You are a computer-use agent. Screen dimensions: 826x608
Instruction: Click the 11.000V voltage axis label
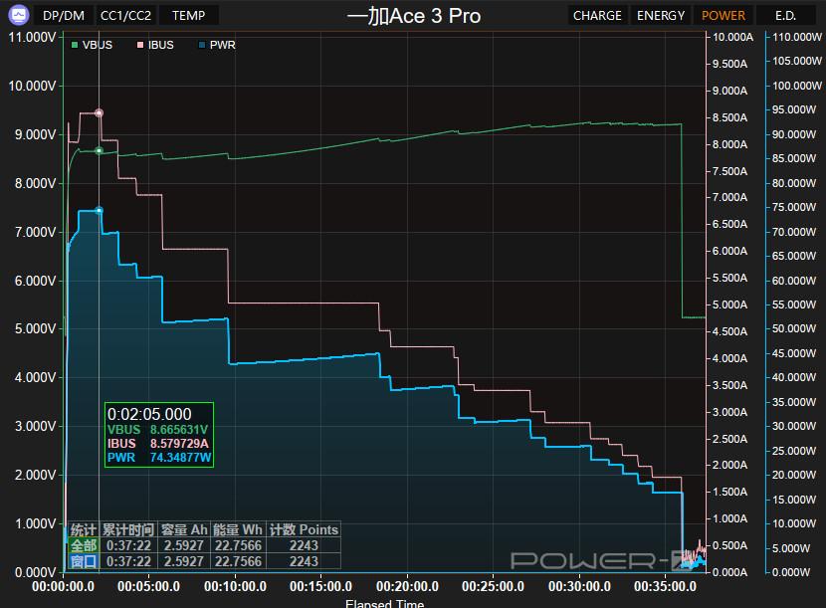tap(32, 38)
